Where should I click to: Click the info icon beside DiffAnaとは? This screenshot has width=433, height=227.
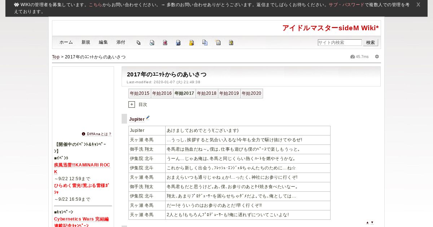(x=84, y=134)
